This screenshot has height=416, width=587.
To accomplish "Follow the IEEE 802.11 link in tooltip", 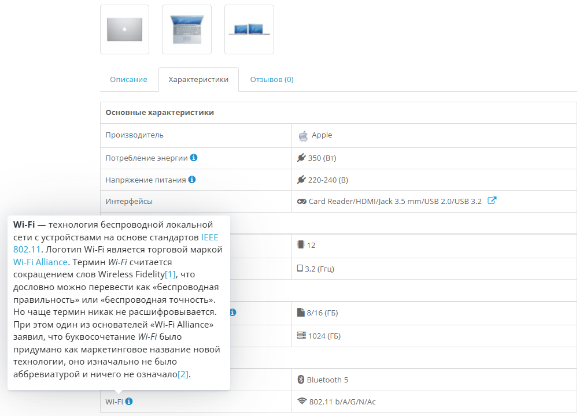I will tap(209, 237).
